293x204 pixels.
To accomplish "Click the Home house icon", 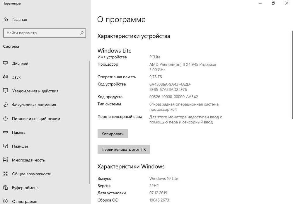I will point(6,19).
